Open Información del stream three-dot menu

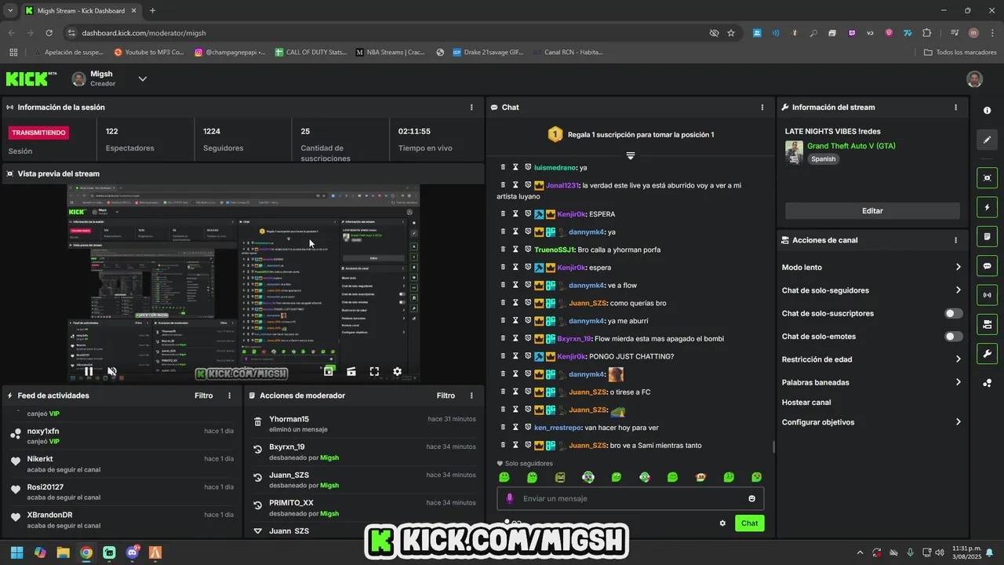coord(955,108)
